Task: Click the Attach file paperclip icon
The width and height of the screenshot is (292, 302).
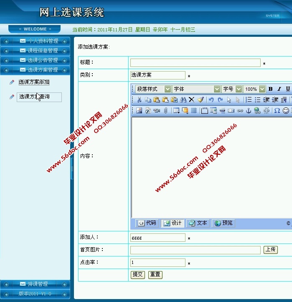Action: [165, 110]
